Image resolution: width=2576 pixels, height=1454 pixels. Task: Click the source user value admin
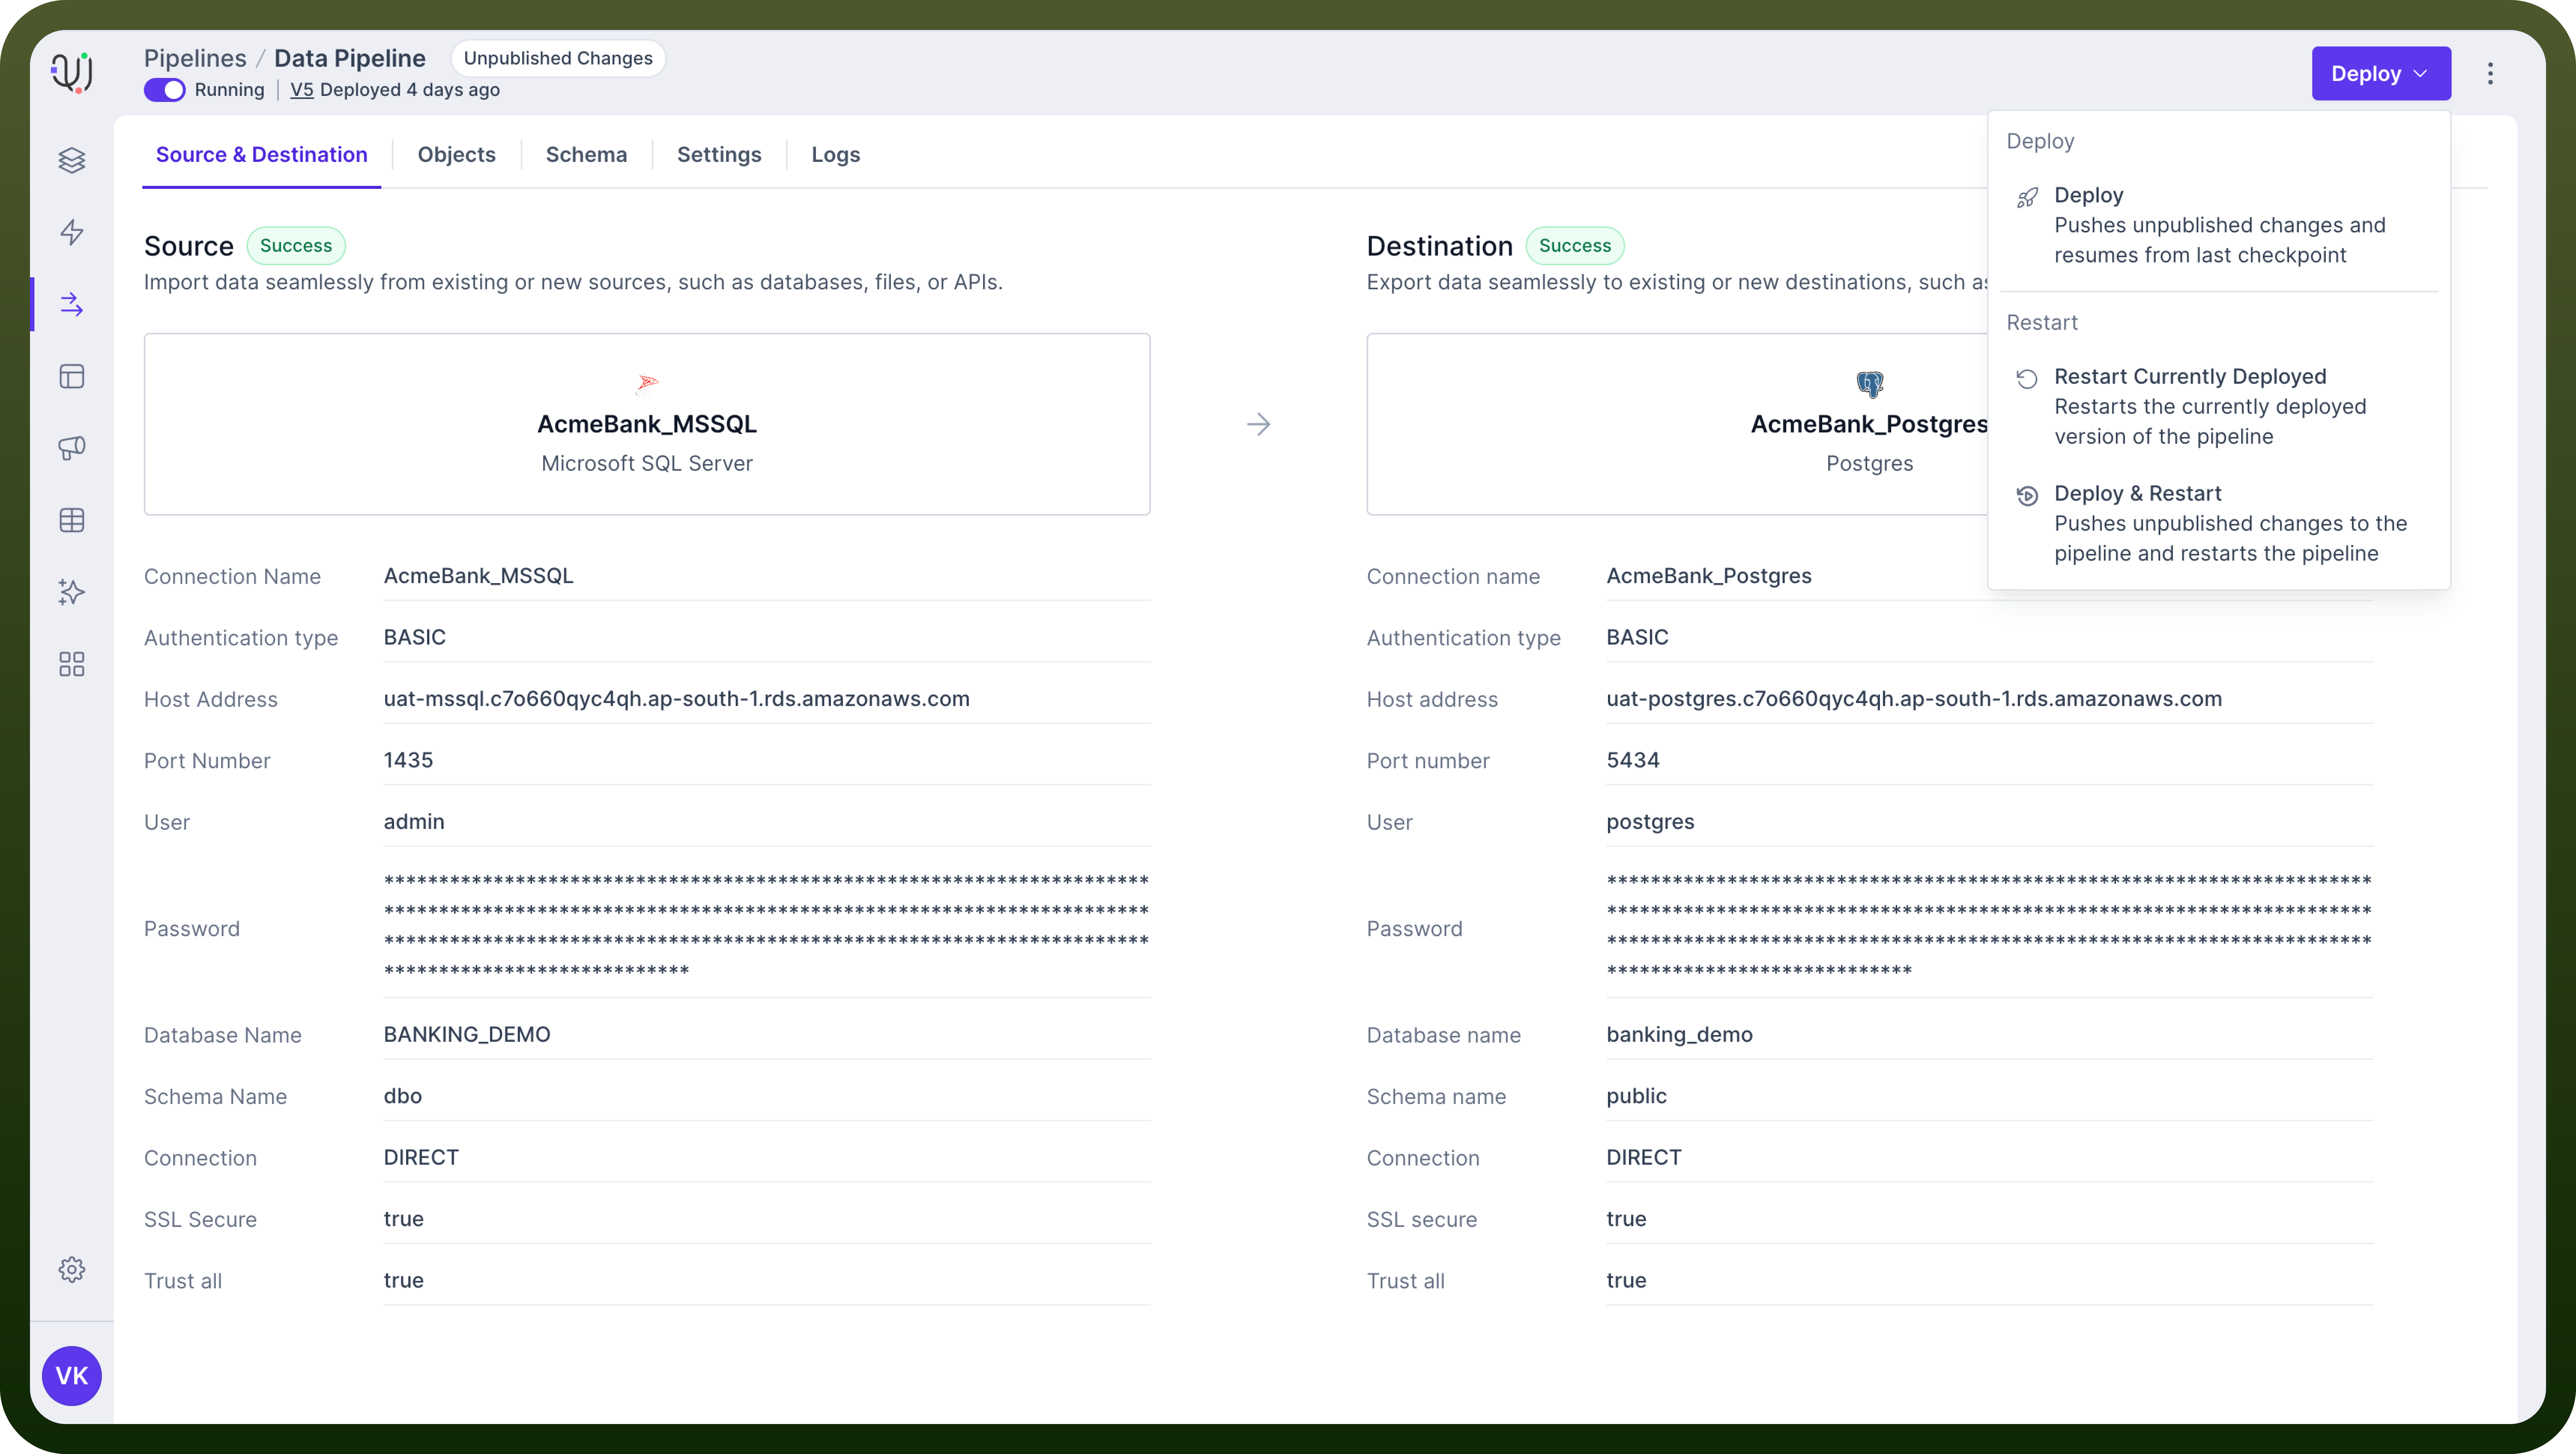(414, 822)
